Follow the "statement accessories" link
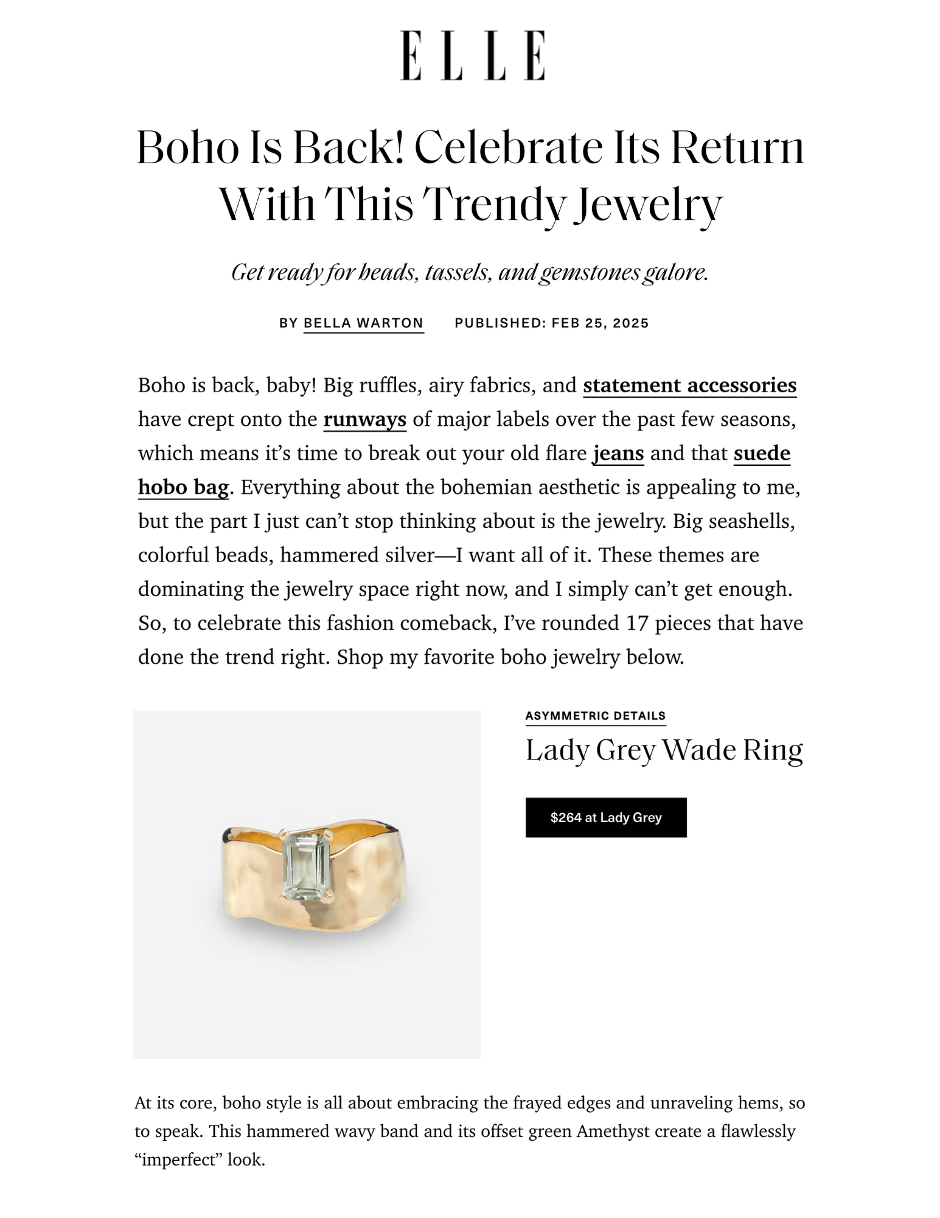 [689, 385]
